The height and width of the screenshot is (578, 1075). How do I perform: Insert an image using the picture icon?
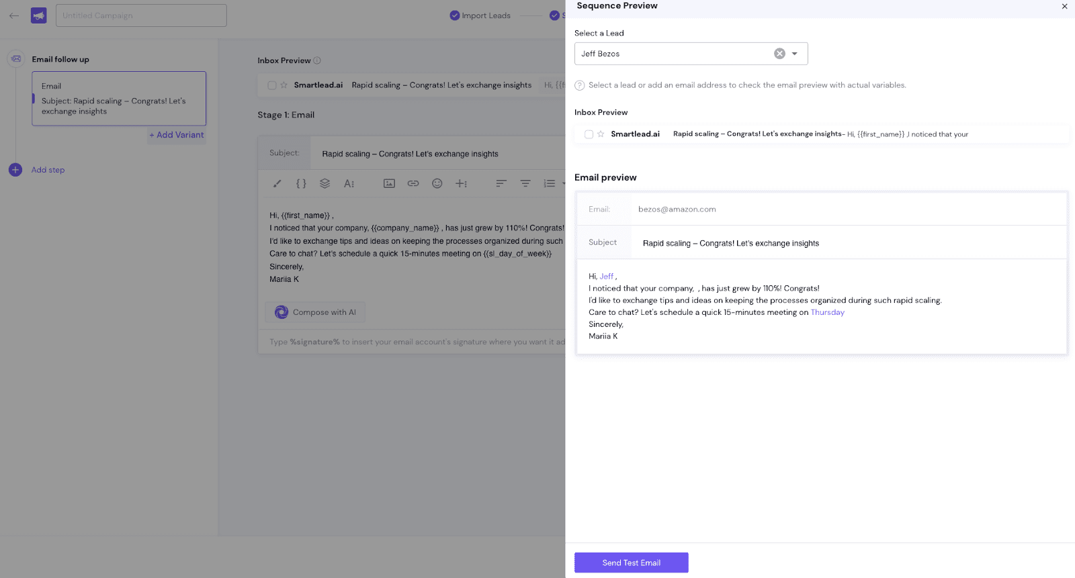click(x=389, y=183)
